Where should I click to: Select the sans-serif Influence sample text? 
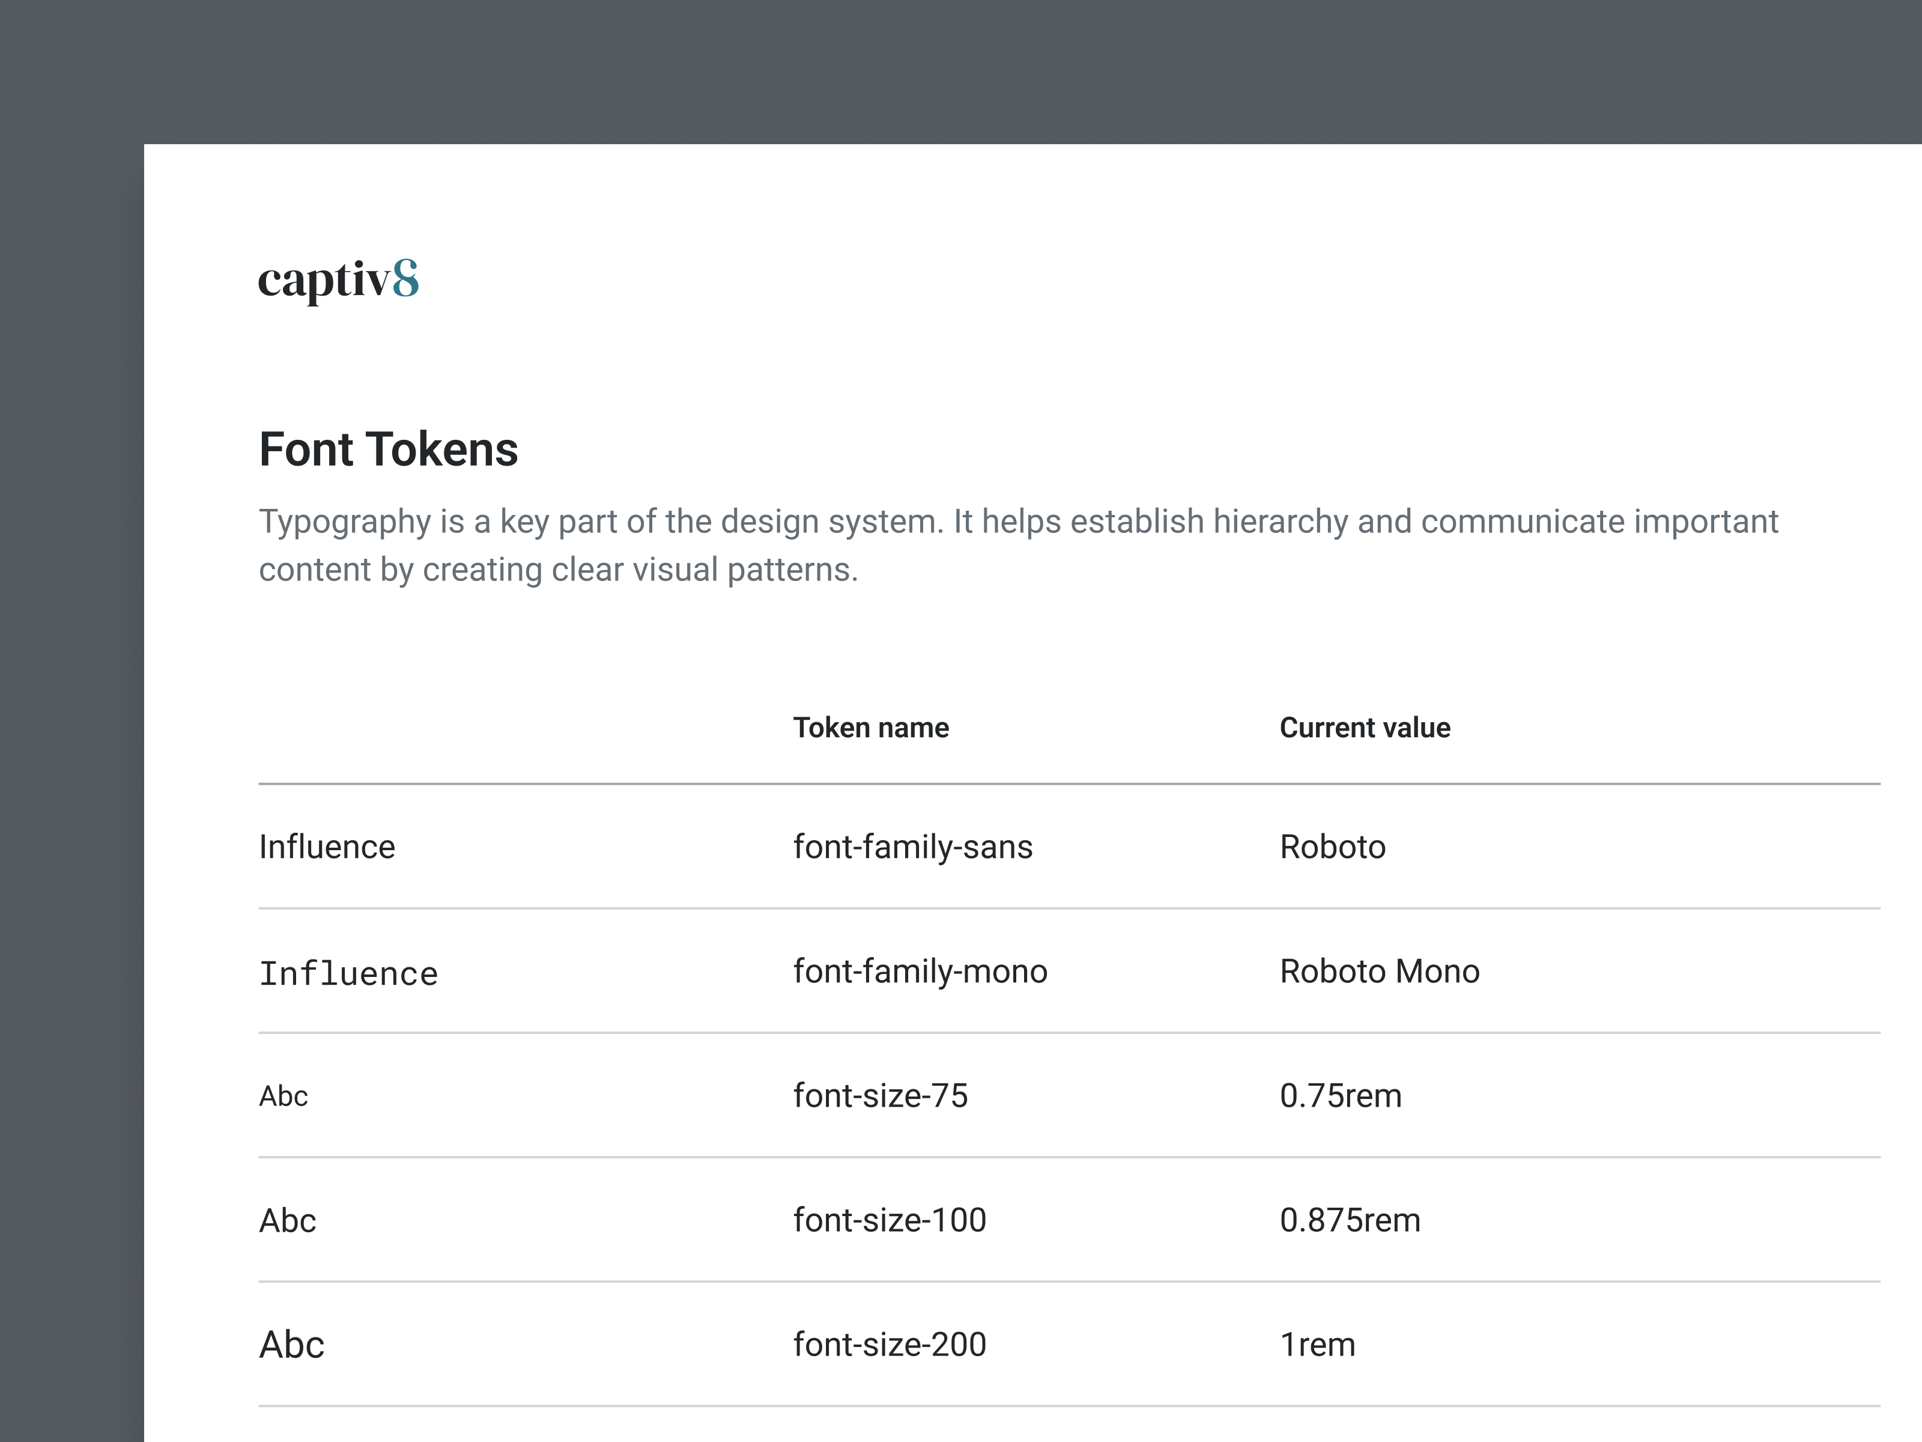(327, 847)
